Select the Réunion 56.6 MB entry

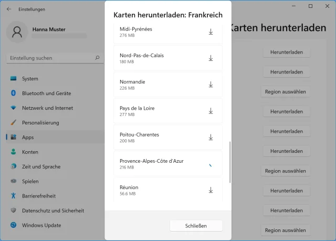pos(168,190)
